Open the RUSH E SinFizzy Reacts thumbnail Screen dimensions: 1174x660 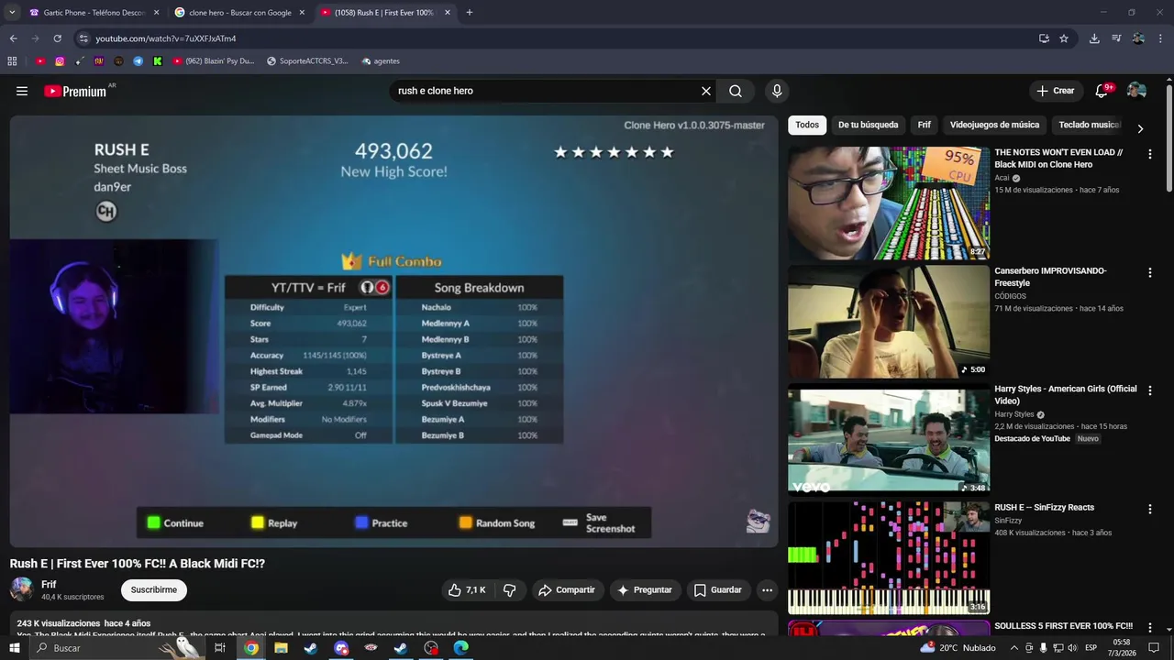point(889,558)
